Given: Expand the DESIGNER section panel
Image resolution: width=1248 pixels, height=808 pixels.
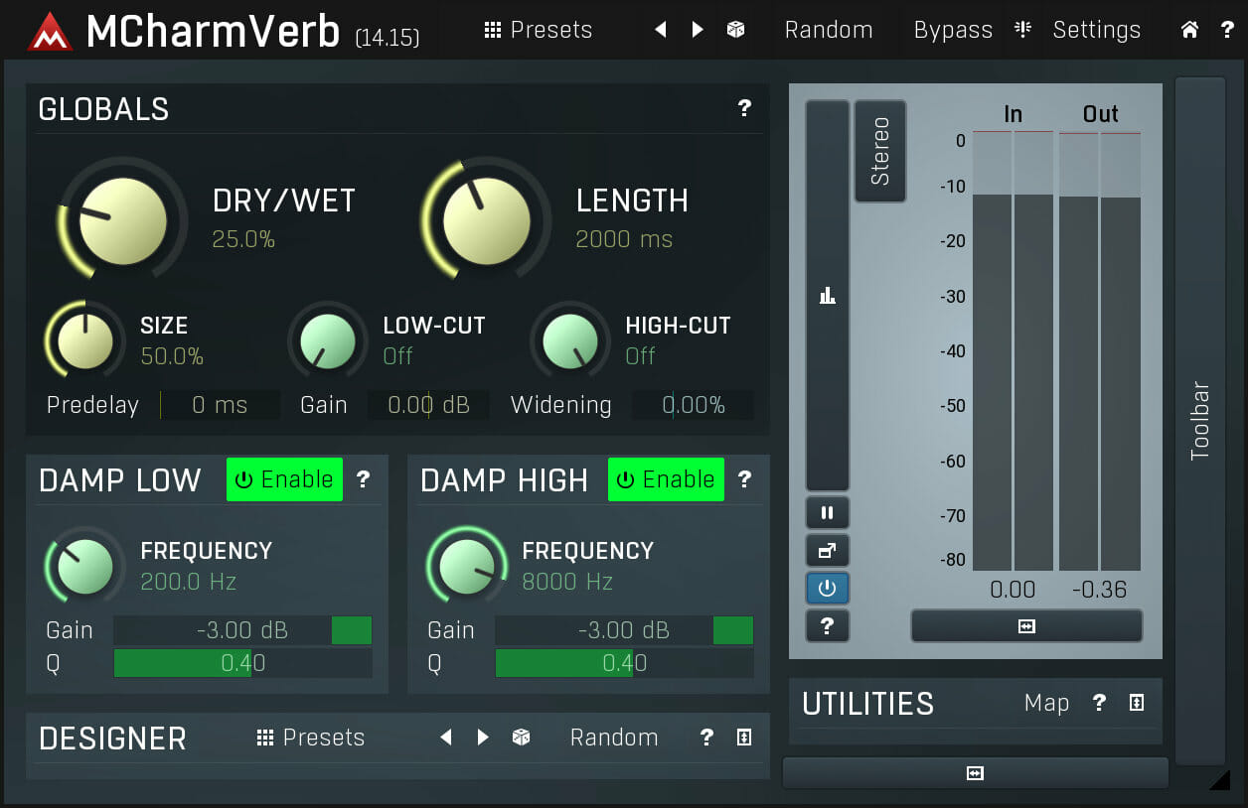Looking at the screenshot, I should 744,738.
